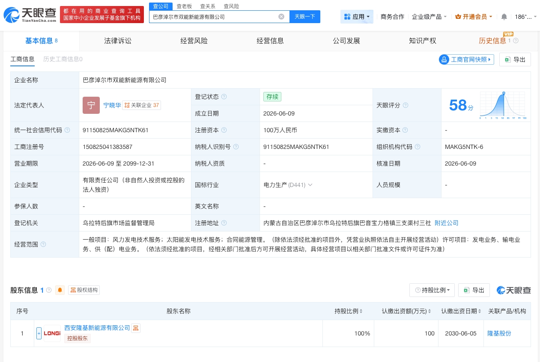Switch to 历史信息 tab
Screen dimensions: 540x362
tap(492, 41)
